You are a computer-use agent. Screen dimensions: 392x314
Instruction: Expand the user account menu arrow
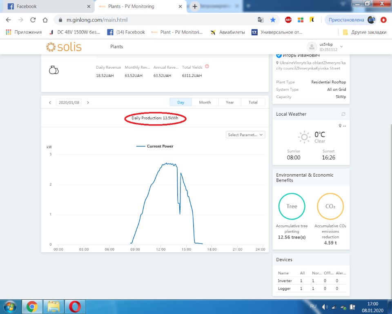tap(341, 47)
